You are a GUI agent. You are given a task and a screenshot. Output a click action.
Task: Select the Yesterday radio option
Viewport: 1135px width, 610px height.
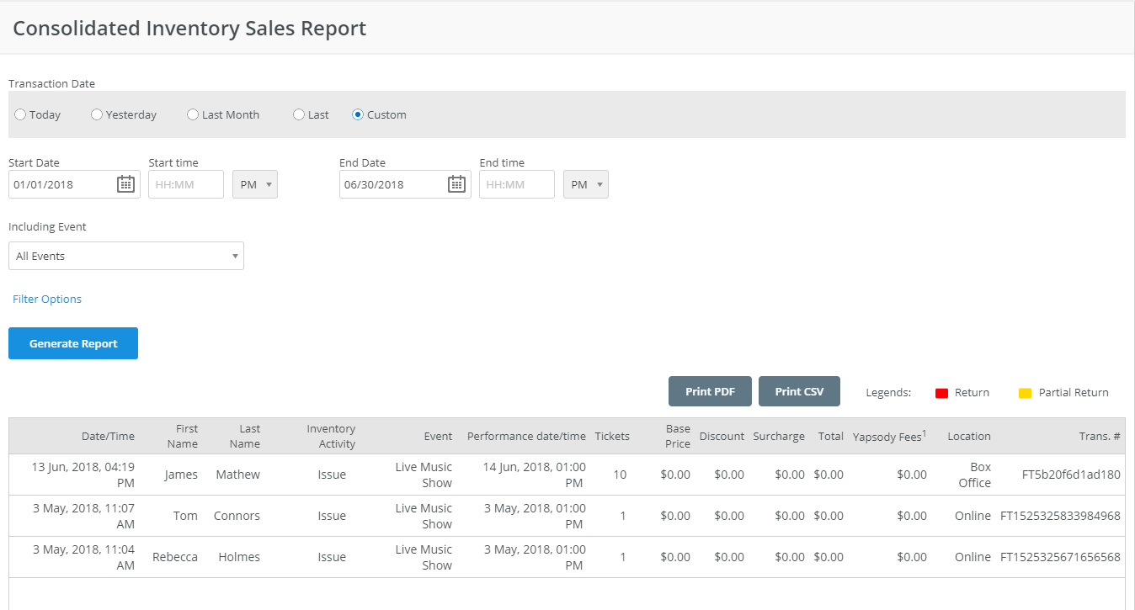97,114
